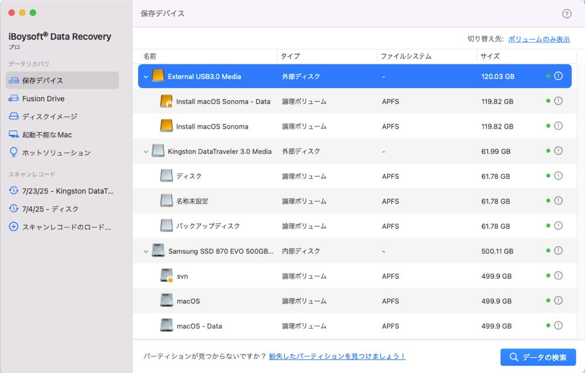Click the External USB3.0 Media drive icon
585x373 pixels.
tap(158, 76)
